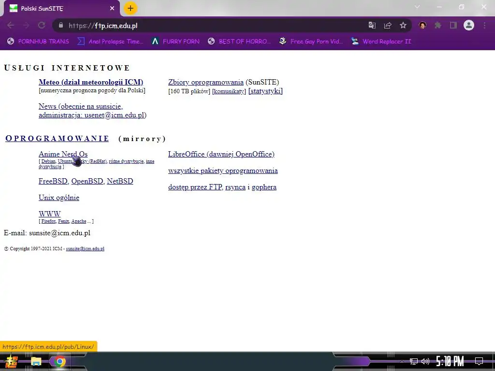Open the Extensions puzzle piece menu

(x=438, y=25)
